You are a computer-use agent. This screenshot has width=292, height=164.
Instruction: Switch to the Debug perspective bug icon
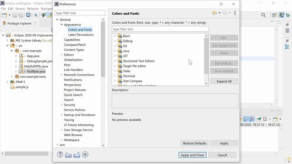click(288, 15)
